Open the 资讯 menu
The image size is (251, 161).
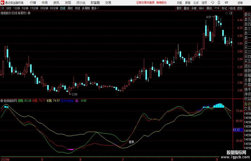pos(56,3)
